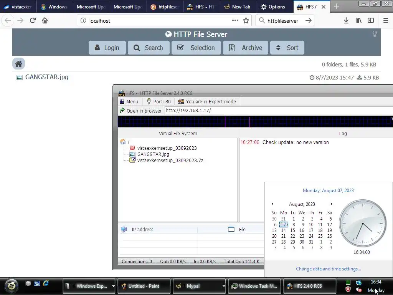Switch to the New Tab browser tab
393x295 pixels.
238,7
